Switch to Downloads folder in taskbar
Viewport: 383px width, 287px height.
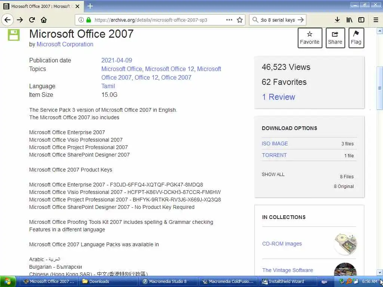point(108,282)
